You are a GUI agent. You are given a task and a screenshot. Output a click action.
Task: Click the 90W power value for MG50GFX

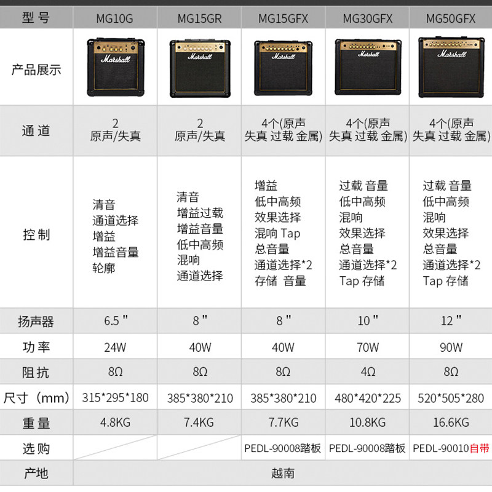click(x=451, y=346)
